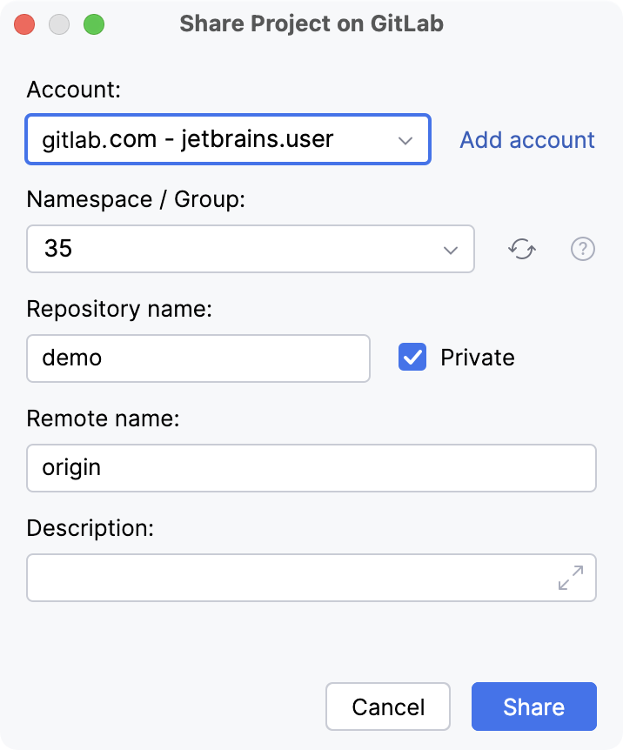This screenshot has width=623, height=750.
Task: Select the Remote name field containing 'origin'
Action: (311, 468)
